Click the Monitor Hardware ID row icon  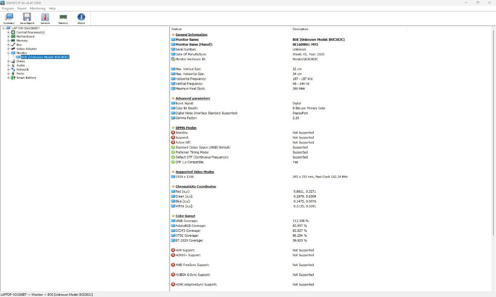coord(173,59)
